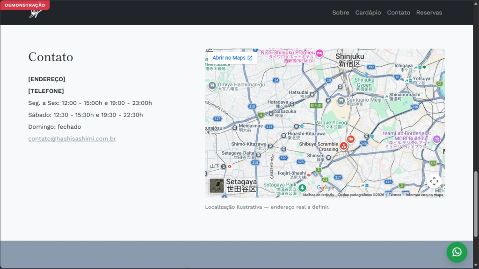Click the Higashi-Kitazawa station icon
Screen dimensions: 479x269
pyautogui.click(x=284, y=135)
